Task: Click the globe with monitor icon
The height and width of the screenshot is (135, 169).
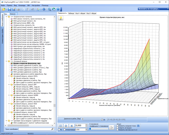Action: [x=54, y=9]
